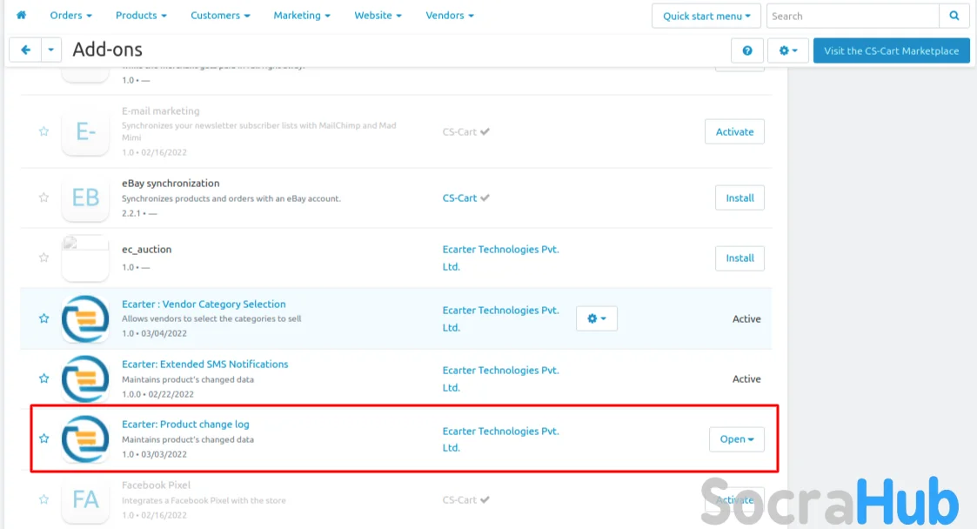Open Ecarter: Product change log link

click(x=185, y=425)
